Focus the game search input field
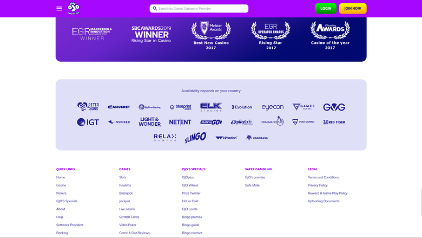422x238 pixels. point(199,9)
